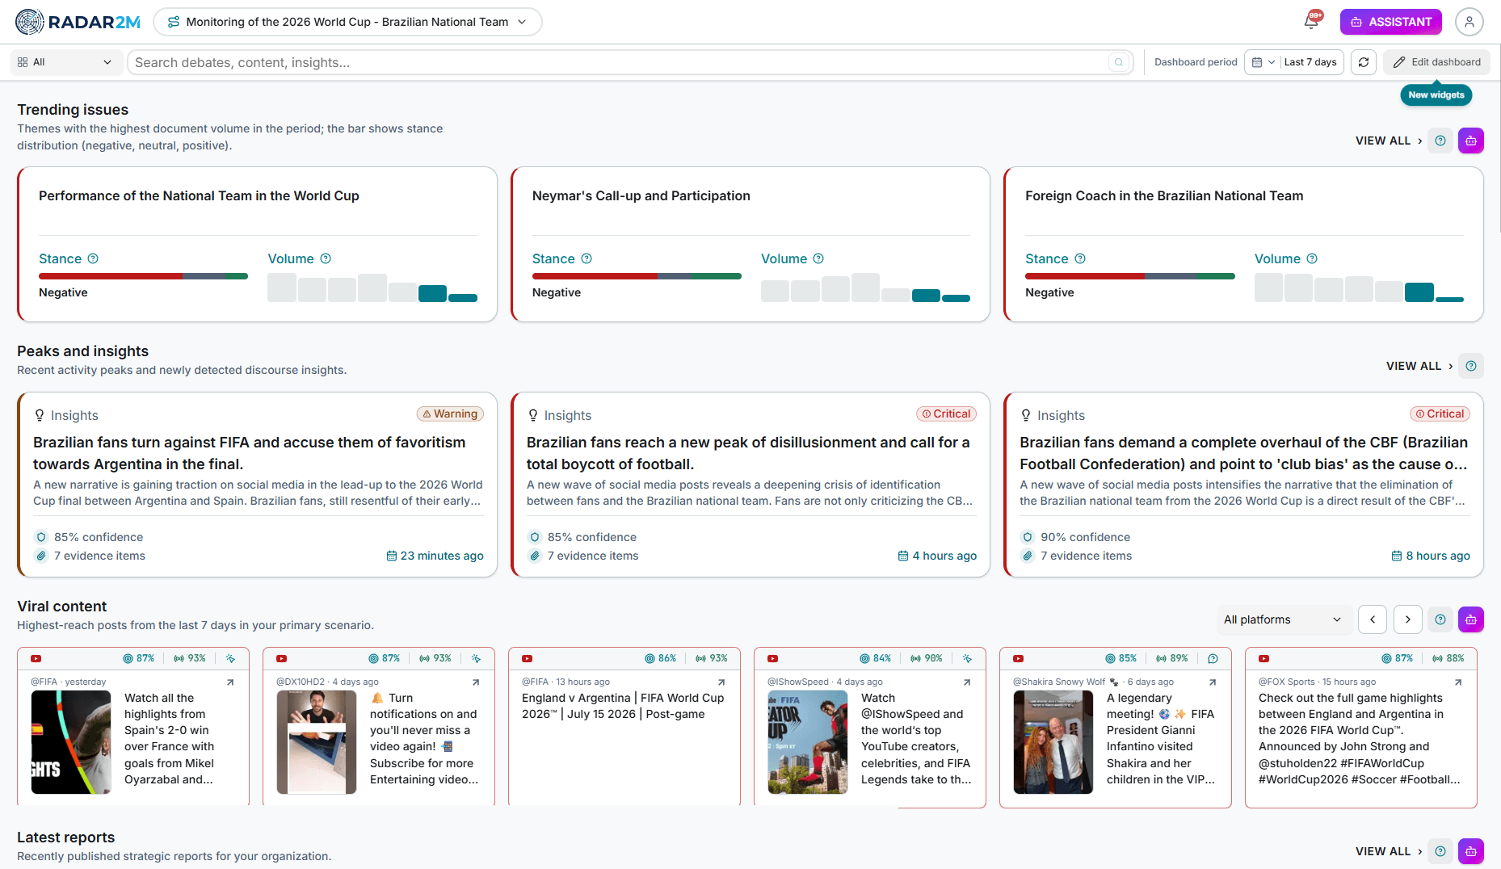Open the ASSISTANT button
Screen dimensions: 1501x869
point(1390,22)
